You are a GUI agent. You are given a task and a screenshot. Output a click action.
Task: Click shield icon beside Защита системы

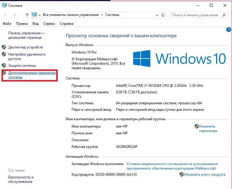coord(4,66)
